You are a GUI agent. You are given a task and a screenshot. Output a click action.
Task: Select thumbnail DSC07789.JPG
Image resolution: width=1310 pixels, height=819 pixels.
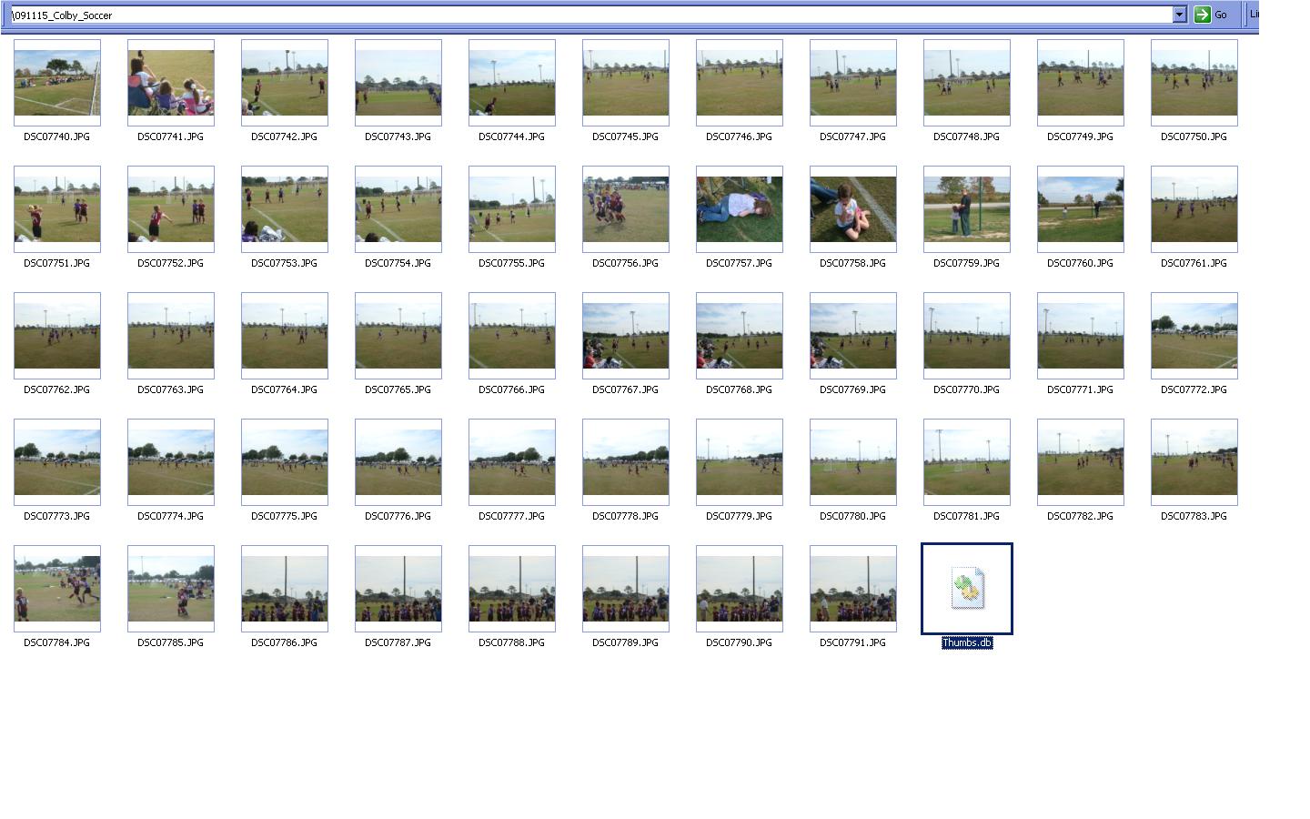pyautogui.click(x=626, y=589)
